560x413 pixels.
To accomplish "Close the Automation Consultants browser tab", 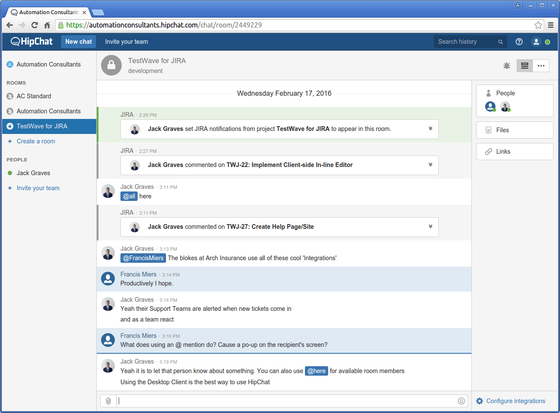I will click(x=84, y=12).
